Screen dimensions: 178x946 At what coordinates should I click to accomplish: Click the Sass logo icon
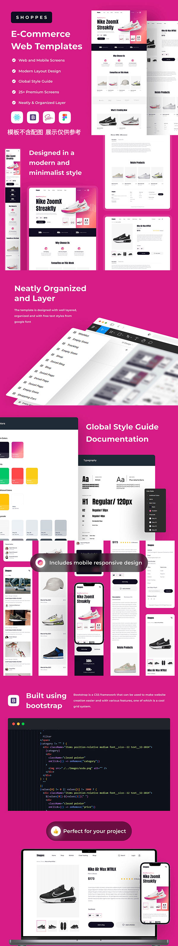pyautogui.click(x=49, y=117)
